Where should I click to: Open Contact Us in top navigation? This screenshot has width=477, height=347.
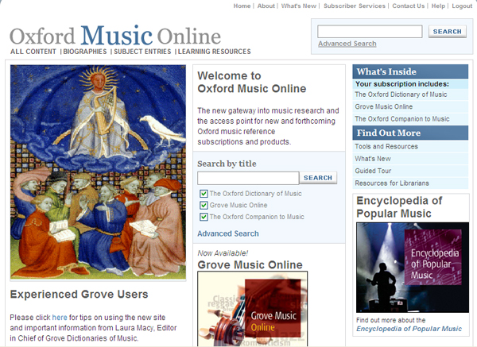[x=409, y=6]
